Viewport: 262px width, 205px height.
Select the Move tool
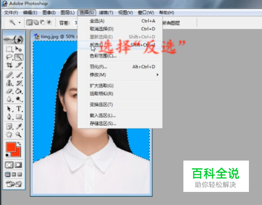click(19, 49)
